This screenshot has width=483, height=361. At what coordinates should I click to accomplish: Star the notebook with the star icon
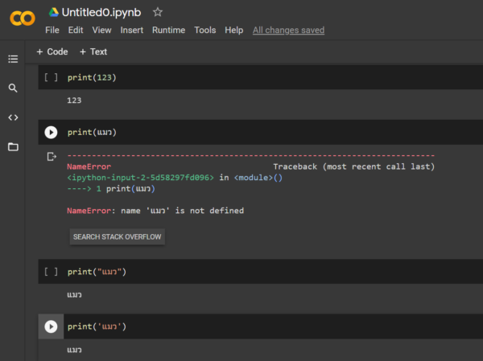point(158,12)
